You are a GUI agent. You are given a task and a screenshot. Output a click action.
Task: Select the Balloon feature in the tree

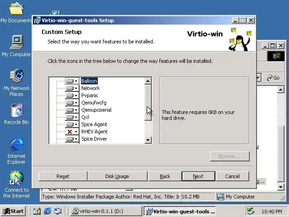click(x=89, y=81)
